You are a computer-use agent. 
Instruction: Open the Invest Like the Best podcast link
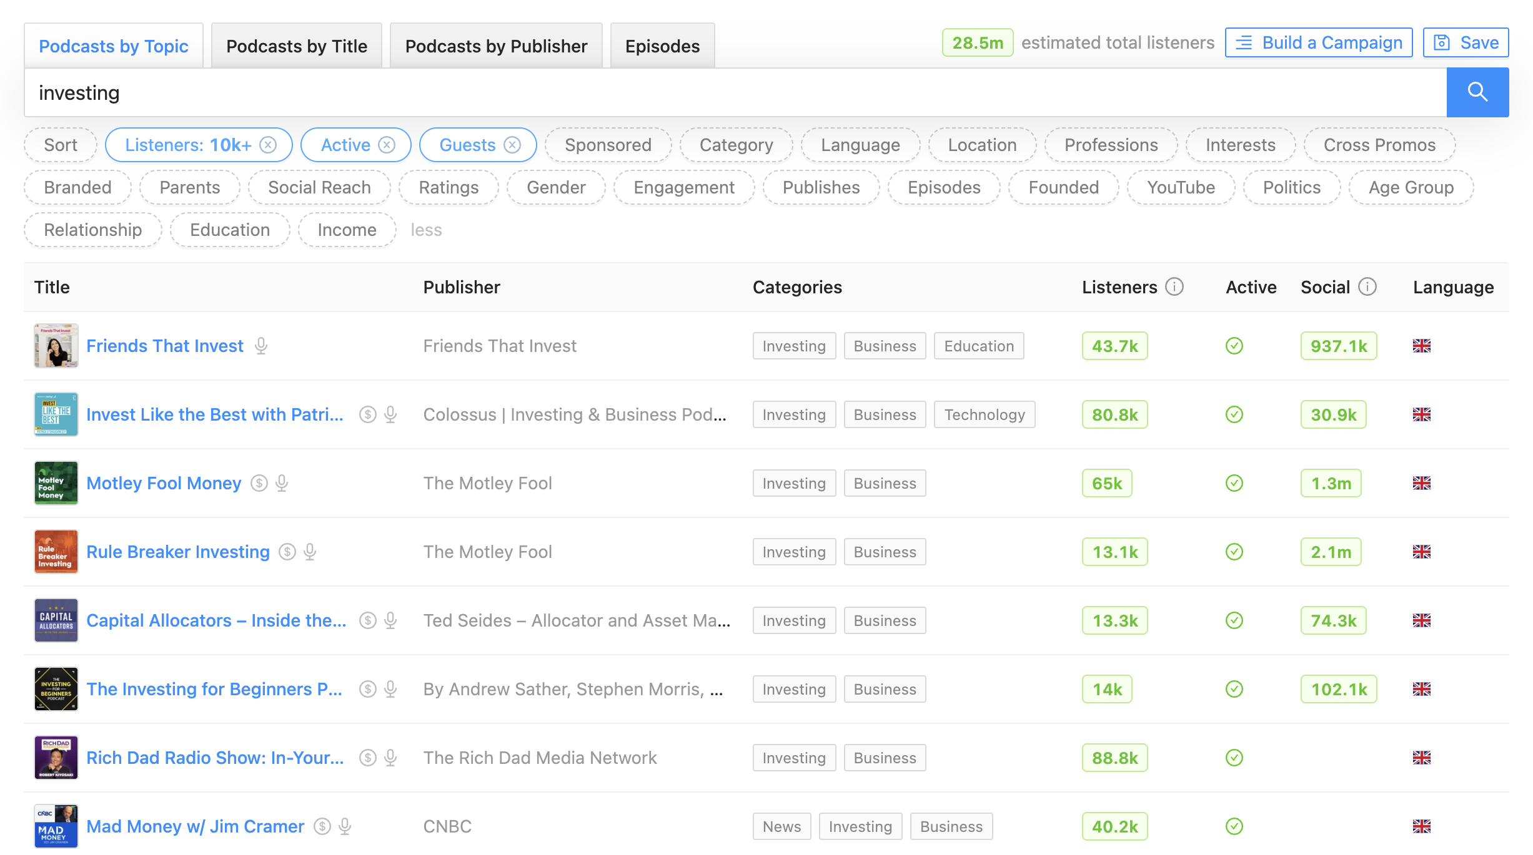tap(214, 414)
